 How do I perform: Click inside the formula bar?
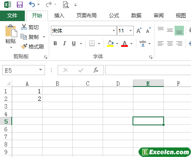coord(148,70)
